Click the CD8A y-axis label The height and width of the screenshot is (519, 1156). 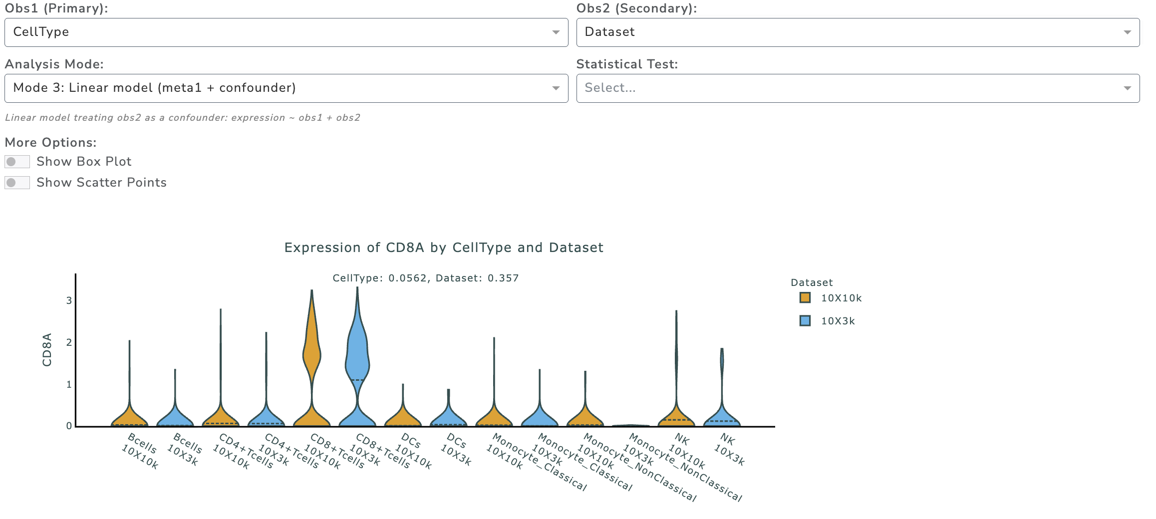pyautogui.click(x=47, y=349)
